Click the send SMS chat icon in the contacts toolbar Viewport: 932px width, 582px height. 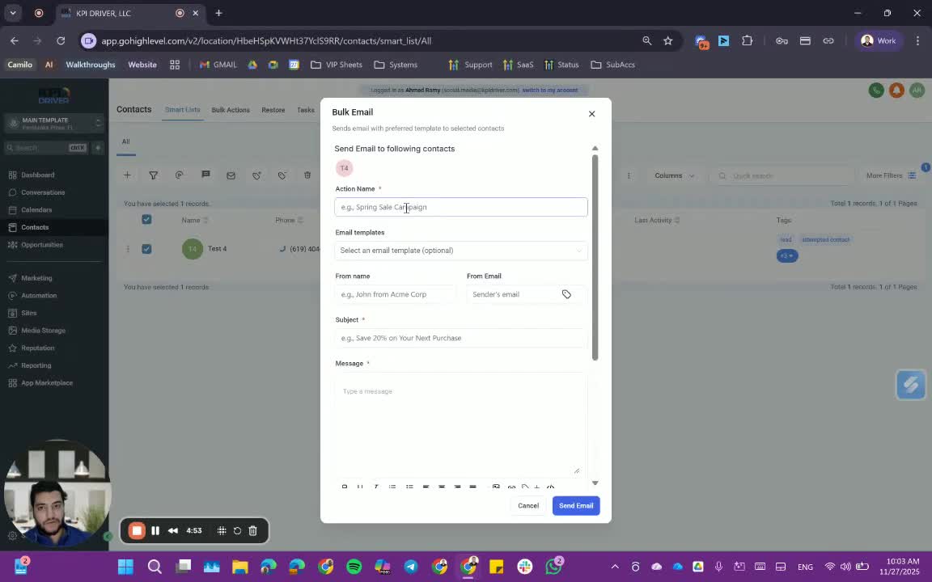tap(205, 175)
